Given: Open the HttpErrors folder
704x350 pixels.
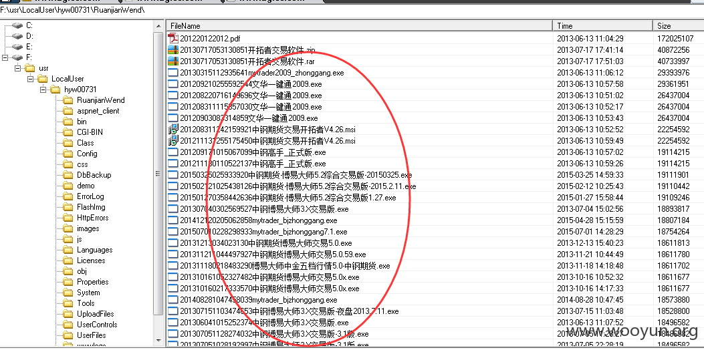Looking at the screenshot, I should [92, 218].
